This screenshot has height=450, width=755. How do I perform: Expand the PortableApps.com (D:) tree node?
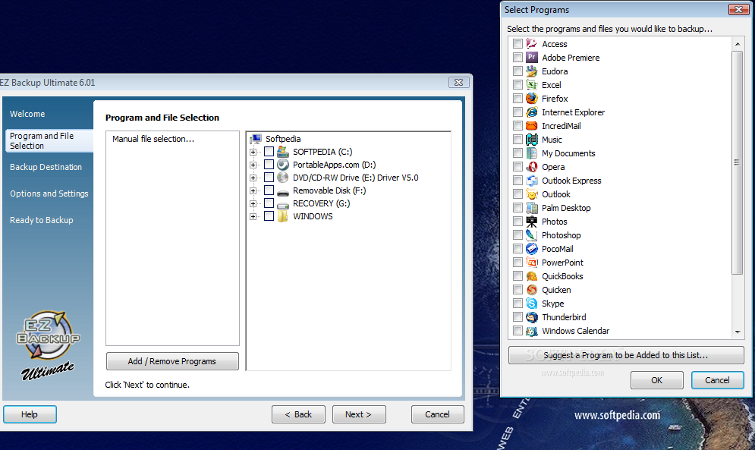[x=253, y=165]
